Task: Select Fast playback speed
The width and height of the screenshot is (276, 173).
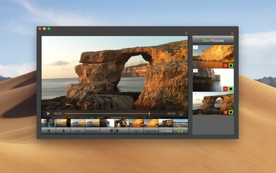Action: pyautogui.click(x=136, y=131)
